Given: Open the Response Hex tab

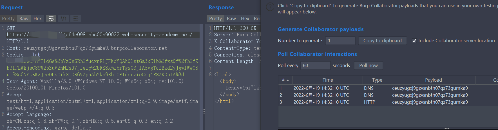Looking at the screenshot, I should coord(245,19).
